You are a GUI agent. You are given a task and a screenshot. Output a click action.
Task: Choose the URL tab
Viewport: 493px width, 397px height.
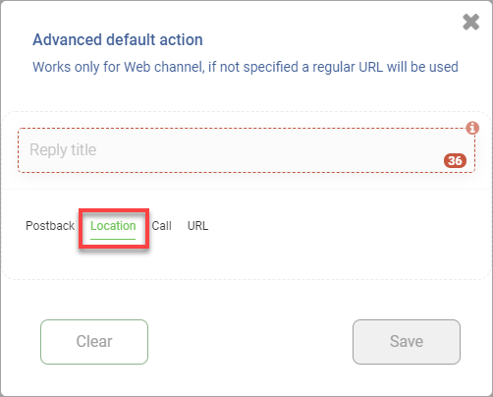click(197, 226)
